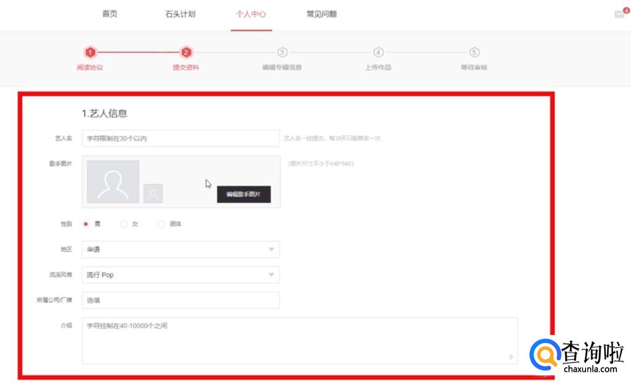Click the 地区 field label
The width and height of the screenshot is (631, 387).
point(67,249)
